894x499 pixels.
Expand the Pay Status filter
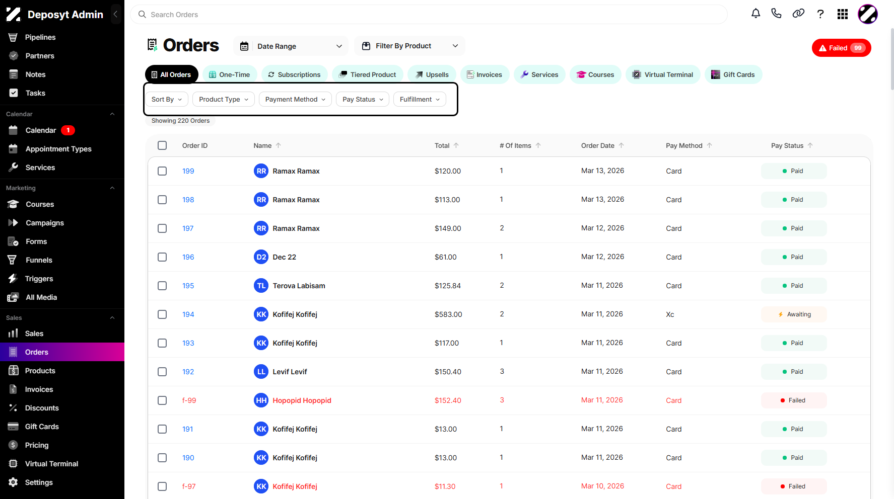click(363, 99)
